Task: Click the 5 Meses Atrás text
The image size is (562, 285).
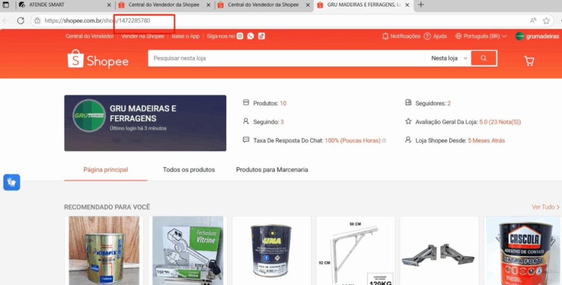Action: pos(486,141)
